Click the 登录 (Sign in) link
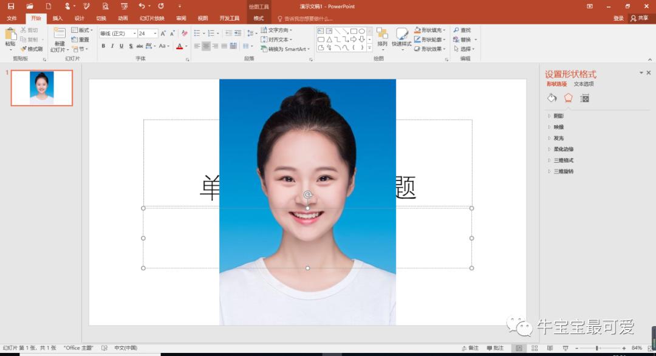The image size is (656, 356). click(x=617, y=18)
